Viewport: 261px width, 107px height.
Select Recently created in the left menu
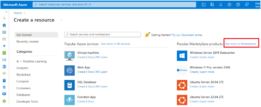[27, 42]
